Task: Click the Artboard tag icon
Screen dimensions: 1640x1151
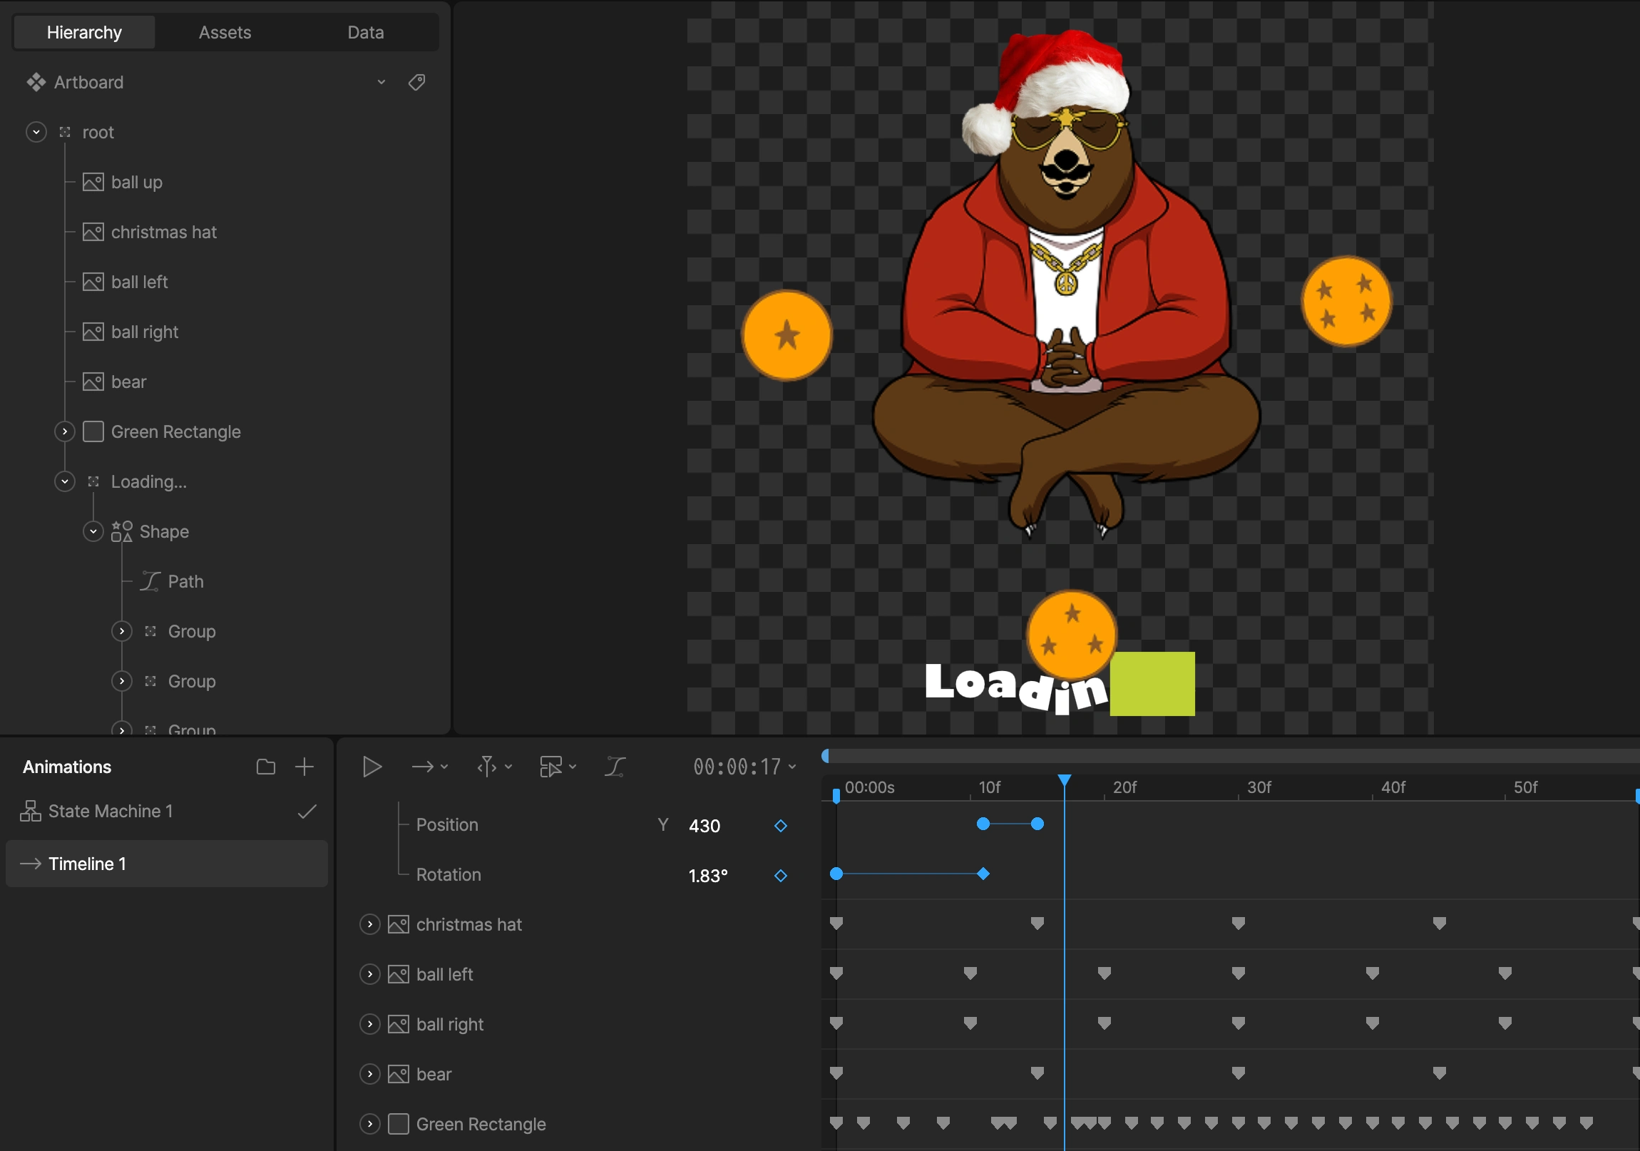Action: pos(416,82)
